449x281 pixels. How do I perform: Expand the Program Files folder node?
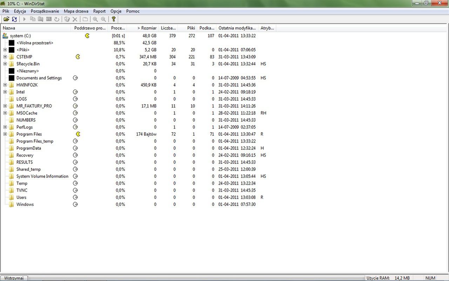pyautogui.click(x=5, y=134)
